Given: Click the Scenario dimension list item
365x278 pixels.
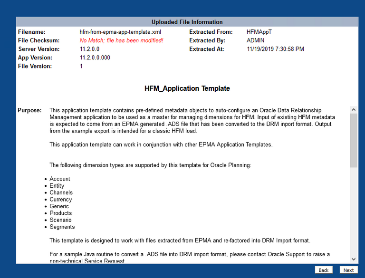Looking at the screenshot, I should pos(61,220).
